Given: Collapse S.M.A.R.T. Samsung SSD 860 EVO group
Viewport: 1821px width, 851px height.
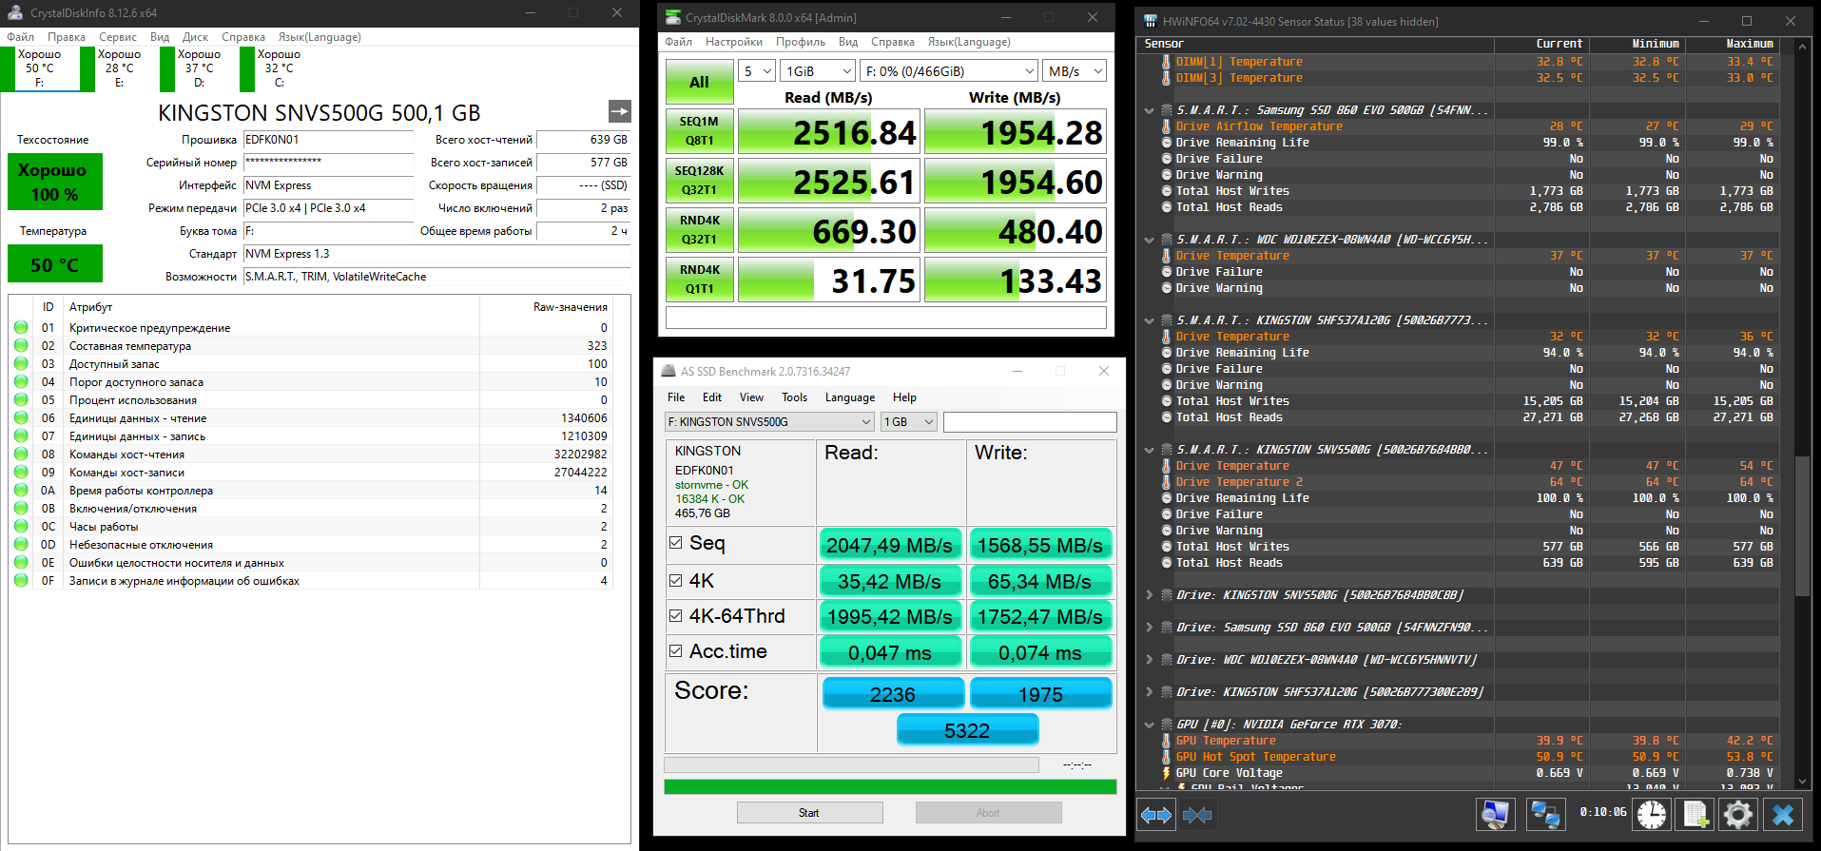Looking at the screenshot, I should coord(1150,110).
